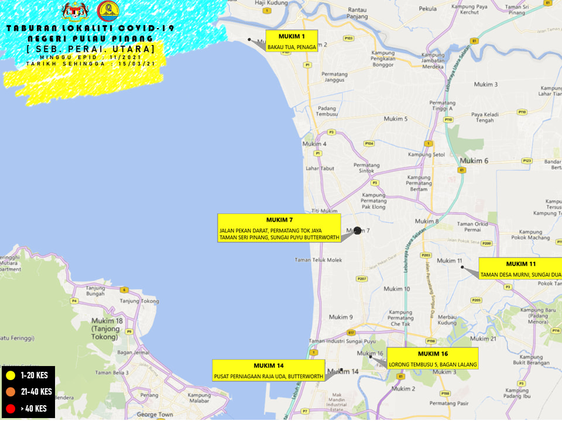
Task: Click the small black dot near Bakau Tua
Action: point(249,39)
